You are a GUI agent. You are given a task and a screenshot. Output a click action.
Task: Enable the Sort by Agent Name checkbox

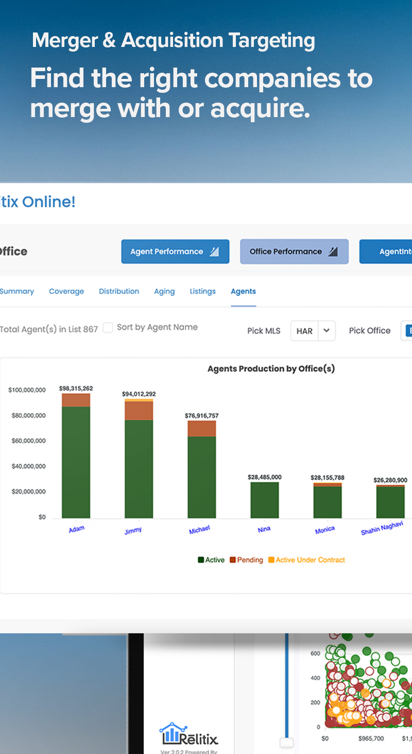[108, 327]
